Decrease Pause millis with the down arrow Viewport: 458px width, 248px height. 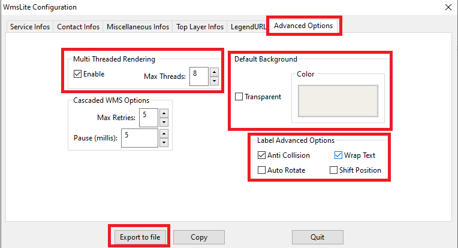click(x=164, y=143)
